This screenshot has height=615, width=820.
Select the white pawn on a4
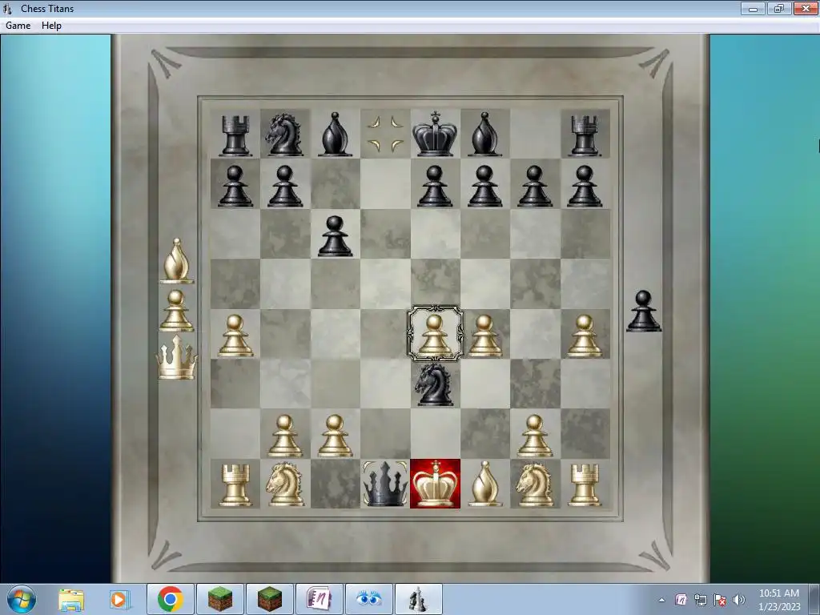point(235,336)
